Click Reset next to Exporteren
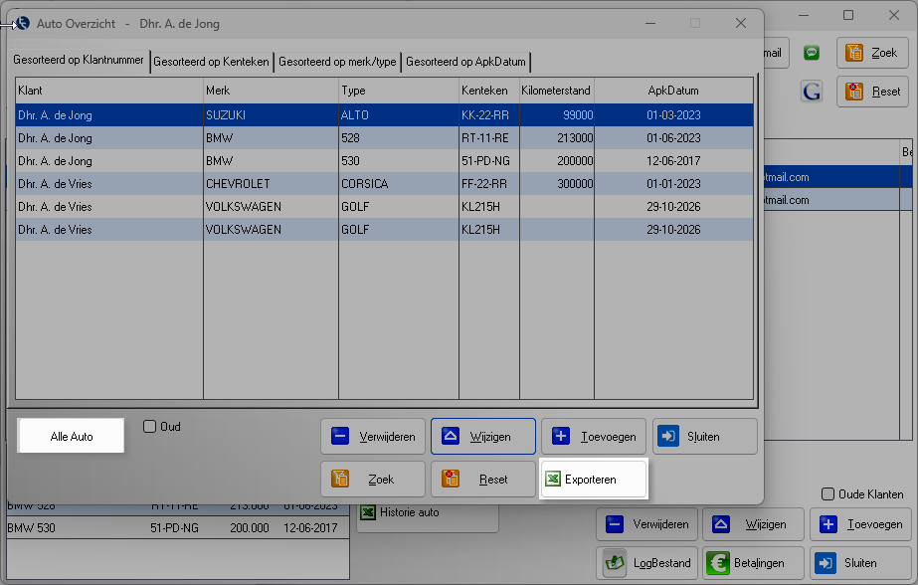The width and height of the screenshot is (918, 585). click(482, 479)
